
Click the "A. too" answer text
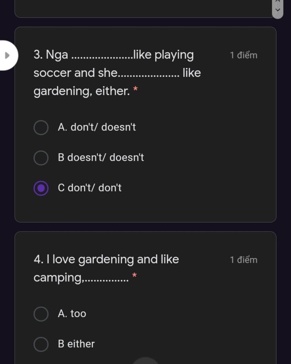(x=72, y=314)
